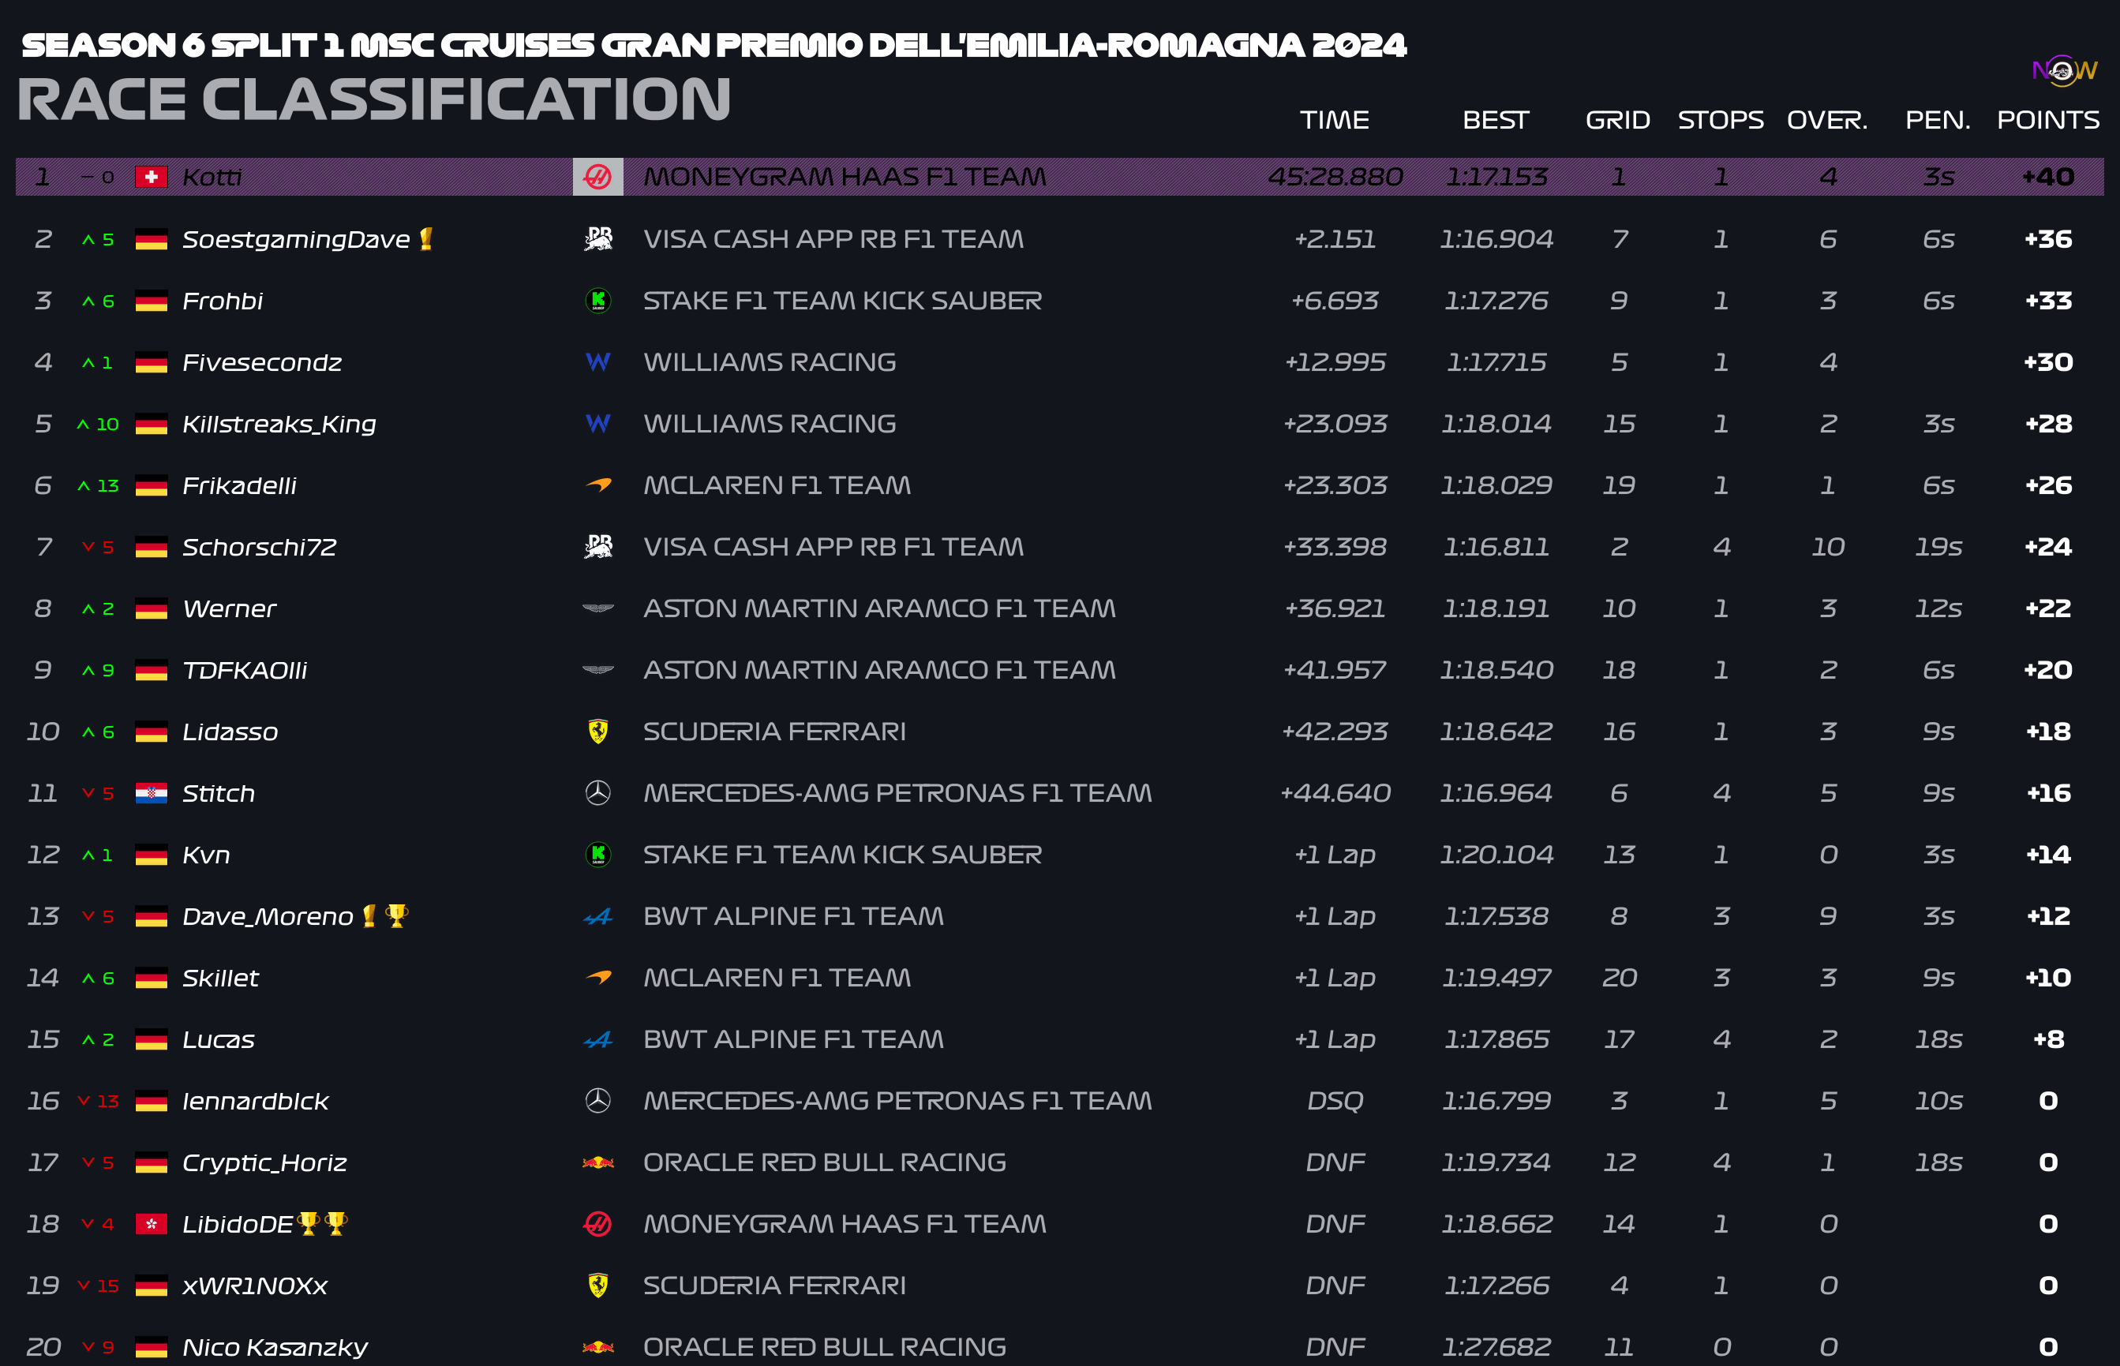
Task: Click the Kick Sauber logo in Kvn's row
Action: point(597,854)
